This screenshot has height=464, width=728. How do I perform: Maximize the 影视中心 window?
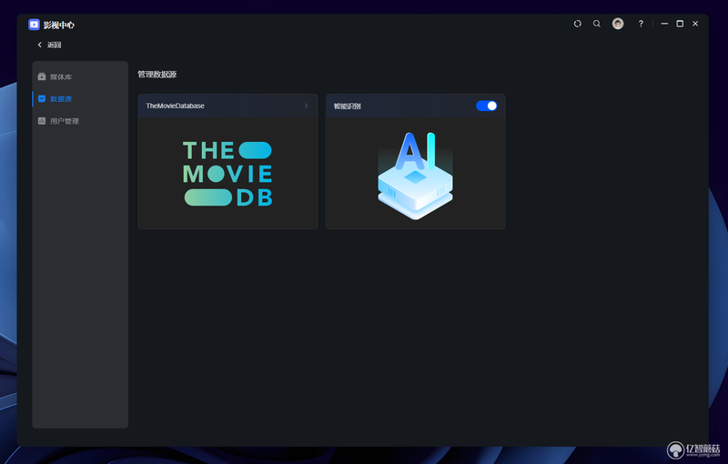[x=680, y=24]
